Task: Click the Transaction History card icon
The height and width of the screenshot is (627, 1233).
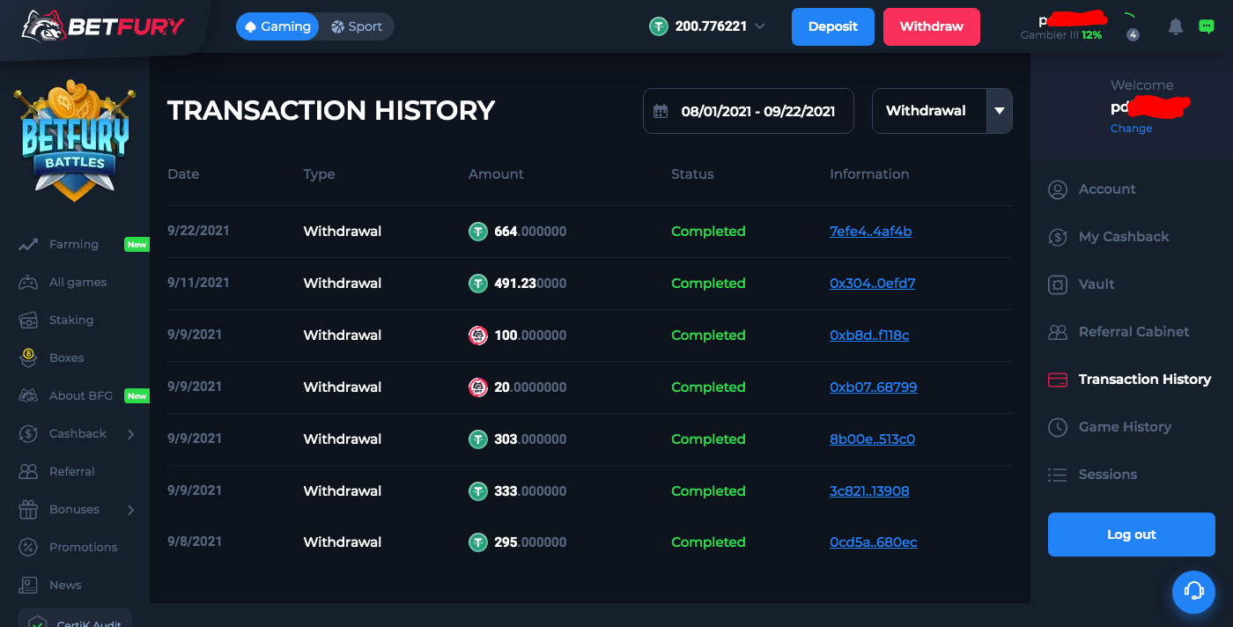Action: [x=1058, y=380]
